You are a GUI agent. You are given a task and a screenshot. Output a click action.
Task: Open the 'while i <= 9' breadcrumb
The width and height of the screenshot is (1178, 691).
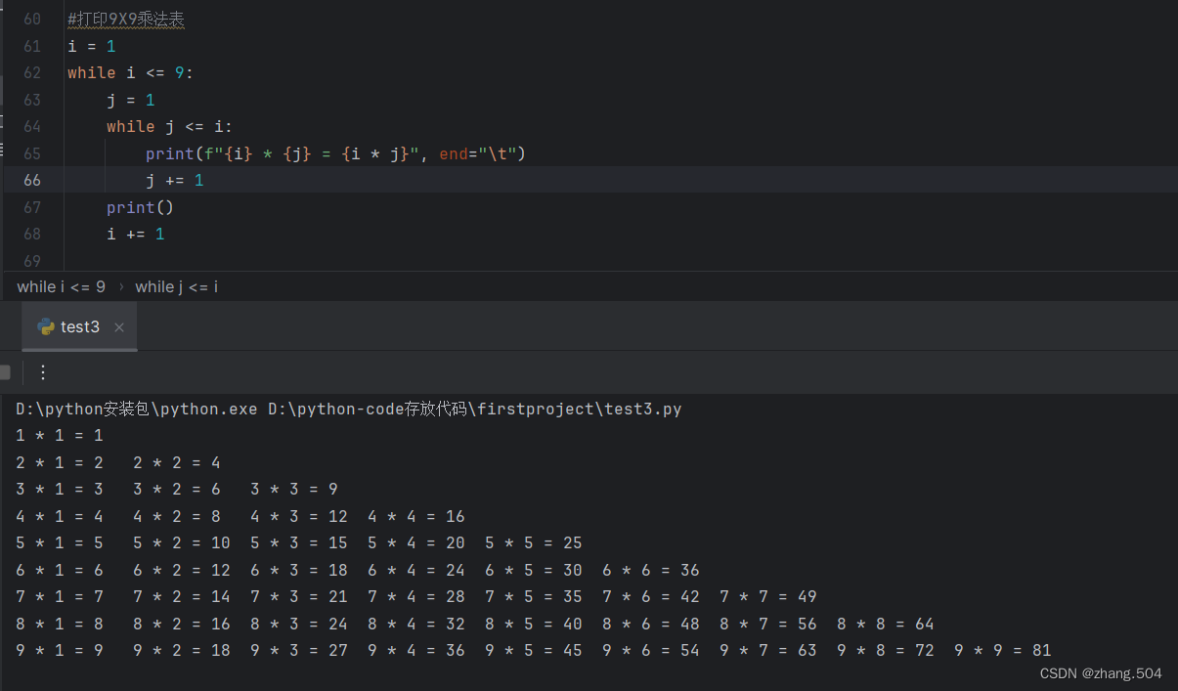(x=62, y=286)
